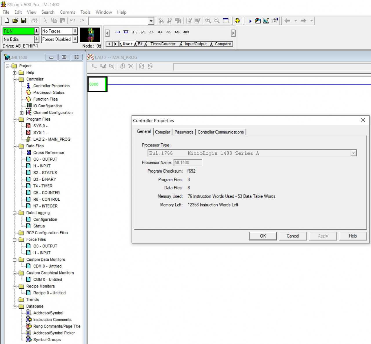Click the Open file folder icon
This screenshot has width=371, height=344.
[x=15, y=21]
